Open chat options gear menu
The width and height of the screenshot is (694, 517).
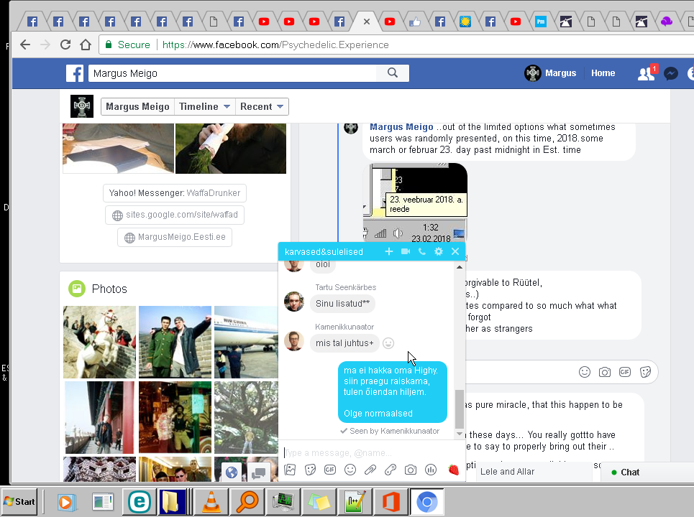(x=439, y=251)
